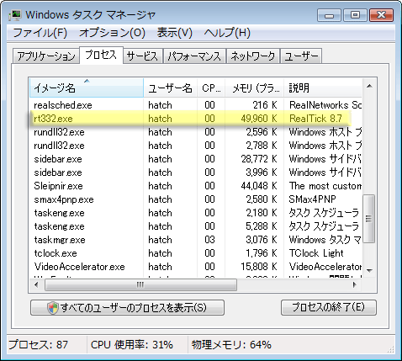Select the realsched.exe process row
The height and width of the screenshot is (361, 402).
tap(196, 105)
